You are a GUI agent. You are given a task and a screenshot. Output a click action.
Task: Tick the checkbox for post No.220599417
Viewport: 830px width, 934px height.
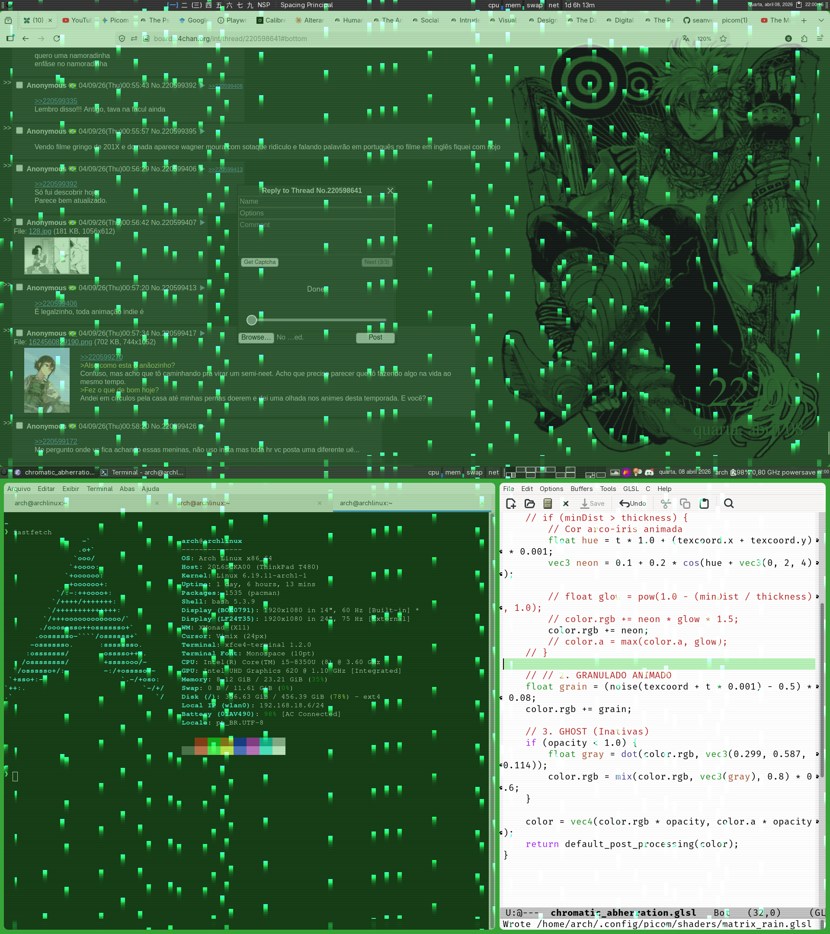(x=19, y=333)
